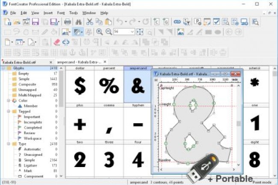The image size is (278, 185).
Task: Open the Font menu
Action: coord(61,13)
